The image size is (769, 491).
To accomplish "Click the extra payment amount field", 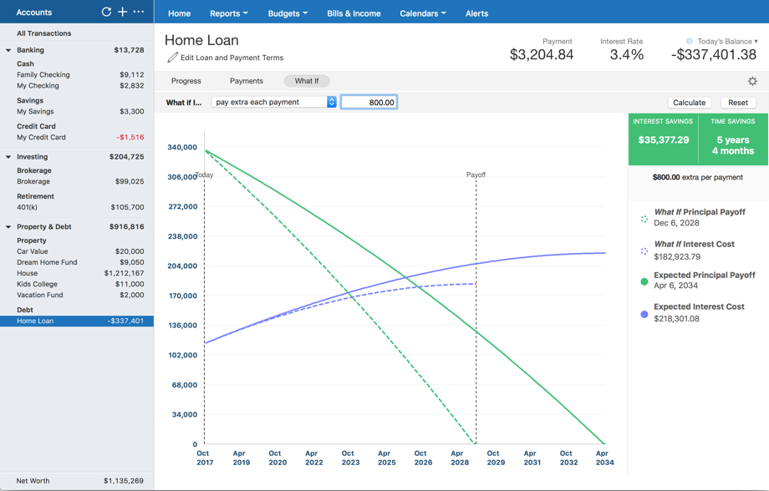I will [x=369, y=102].
